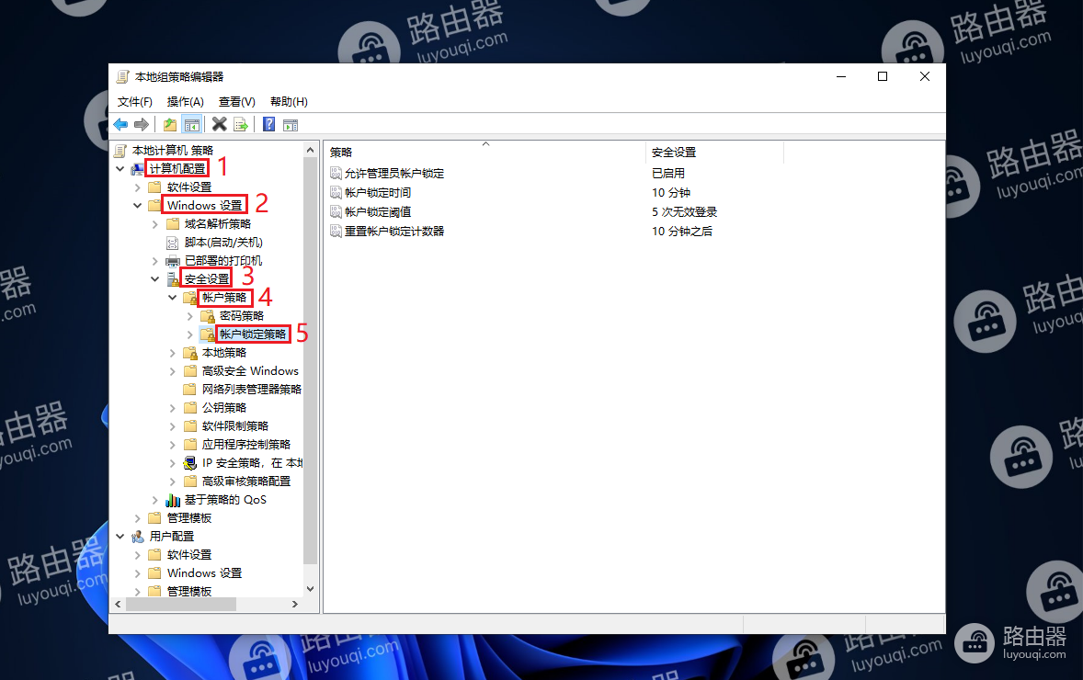
Task: Maximize the 本地组策略编辑器 window
Action: (x=882, y=76)
